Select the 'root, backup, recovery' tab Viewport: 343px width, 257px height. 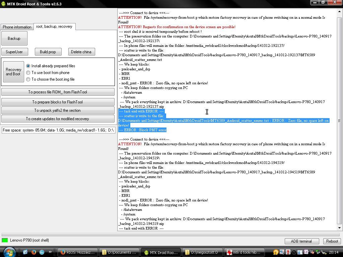pos(54,26)
